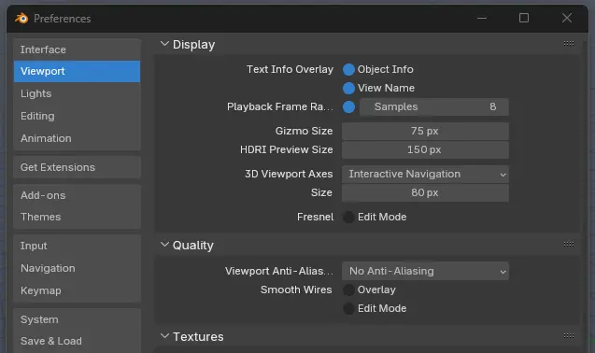Toggle the View Name checkbox
This screenshot has width=595, height=353.
point(348,88)
